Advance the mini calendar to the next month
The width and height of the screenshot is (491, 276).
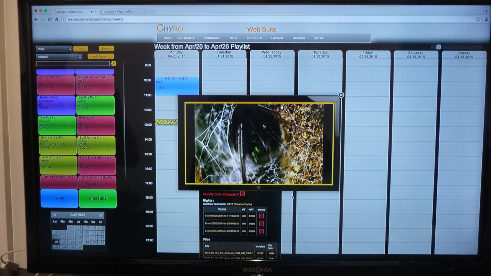pyautogui.click(x=101, y=215)
